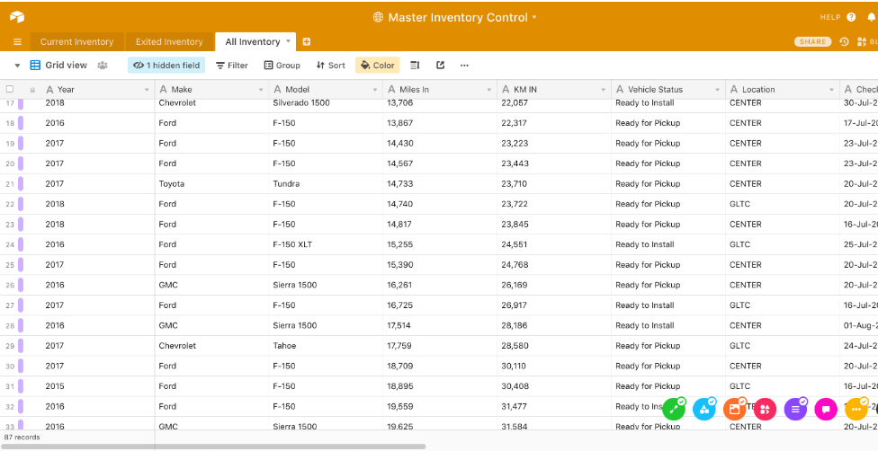This screenshot has width=878, height=451.
Task: Click the 1 hidden field button
Action: pyautogui.click(x=166, y=66)
